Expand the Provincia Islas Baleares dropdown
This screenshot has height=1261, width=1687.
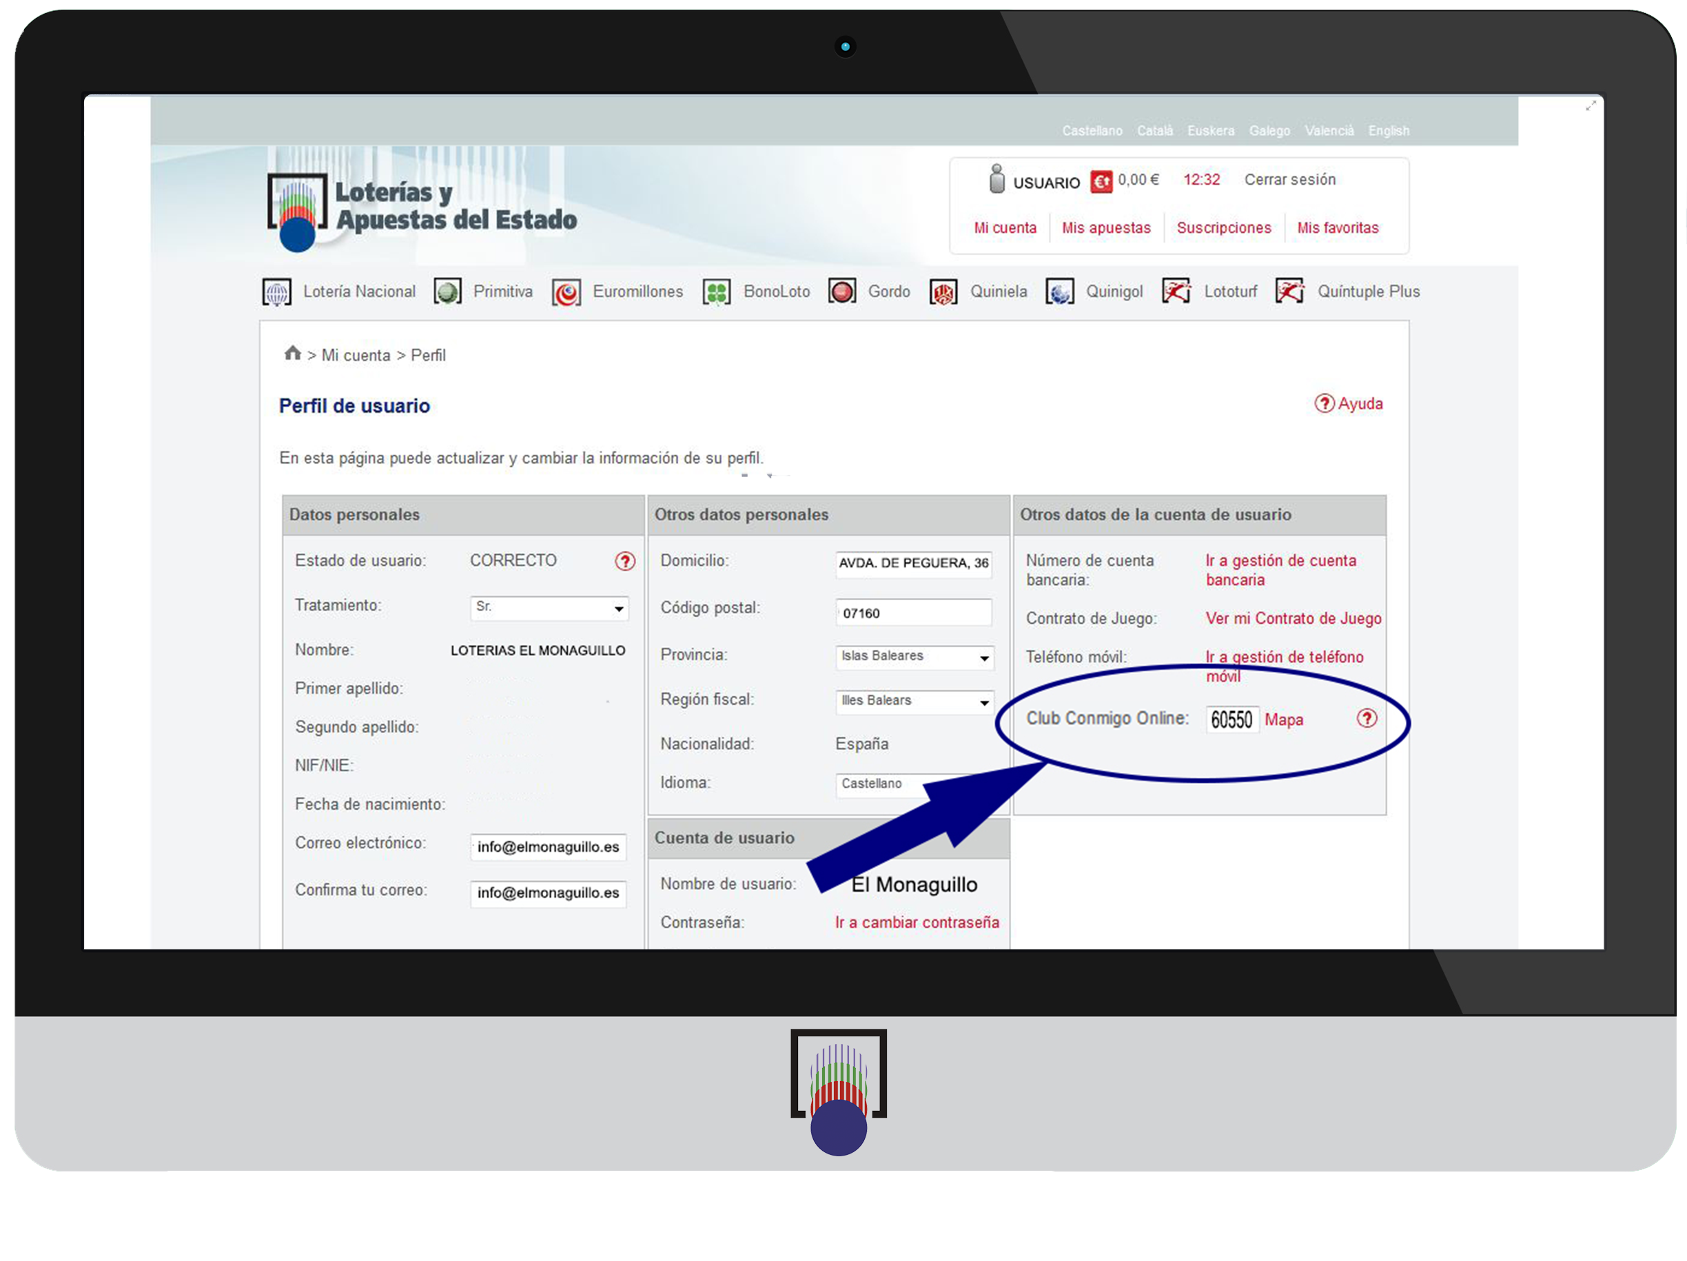914,657
